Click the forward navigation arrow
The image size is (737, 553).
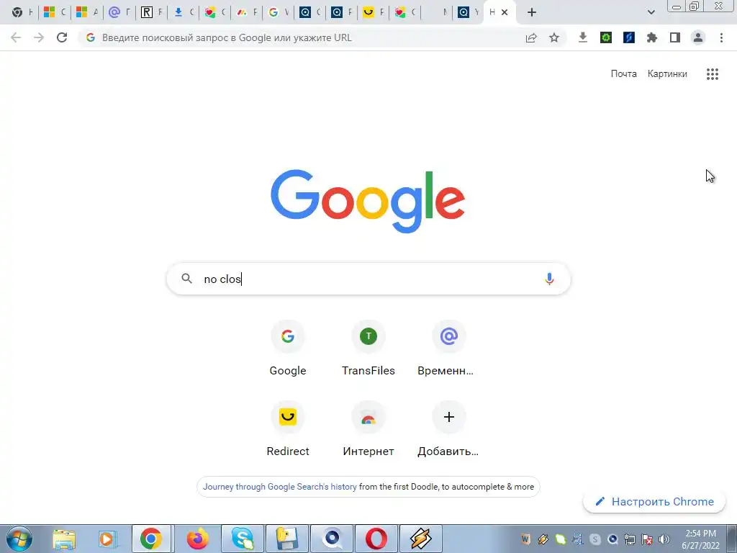39,37
